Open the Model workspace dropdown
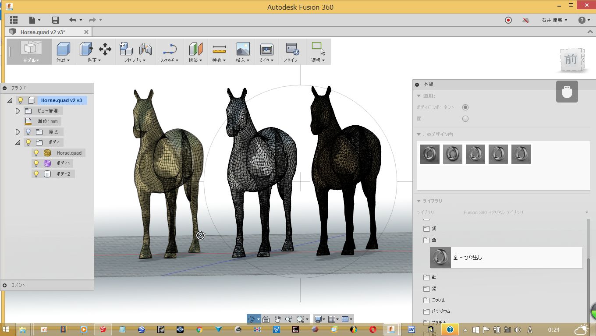The image size is (596, 336). click(x=31, y=60)
